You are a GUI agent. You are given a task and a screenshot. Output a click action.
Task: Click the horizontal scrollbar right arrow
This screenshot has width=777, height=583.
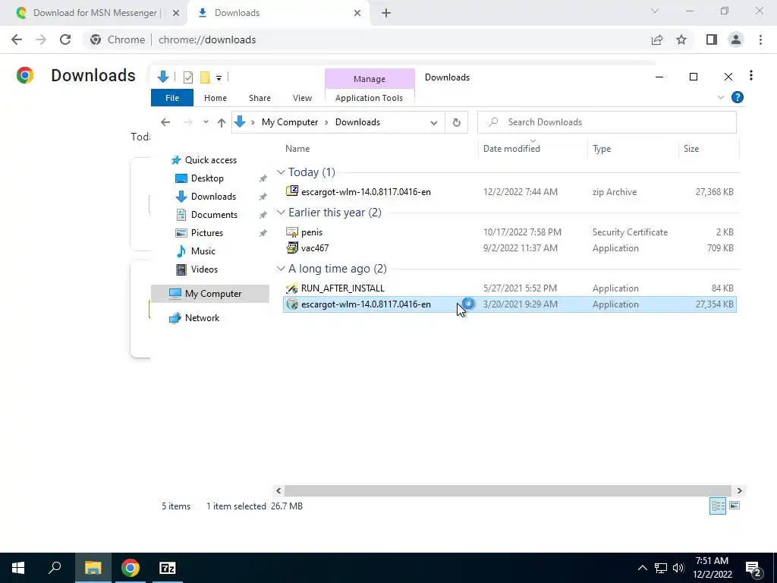(739, 491)
